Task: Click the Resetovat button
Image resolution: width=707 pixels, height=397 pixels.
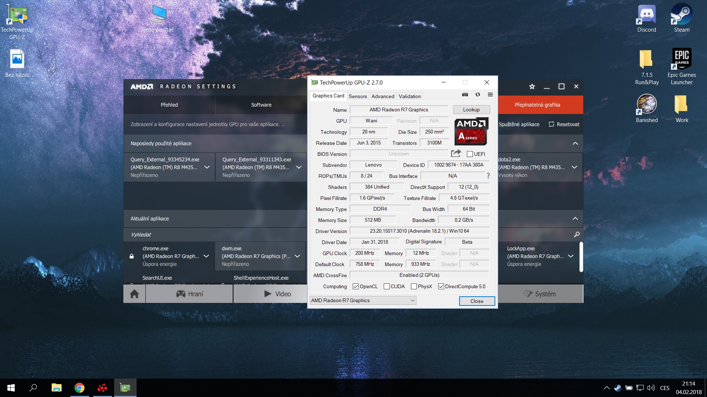Action: 564,124
